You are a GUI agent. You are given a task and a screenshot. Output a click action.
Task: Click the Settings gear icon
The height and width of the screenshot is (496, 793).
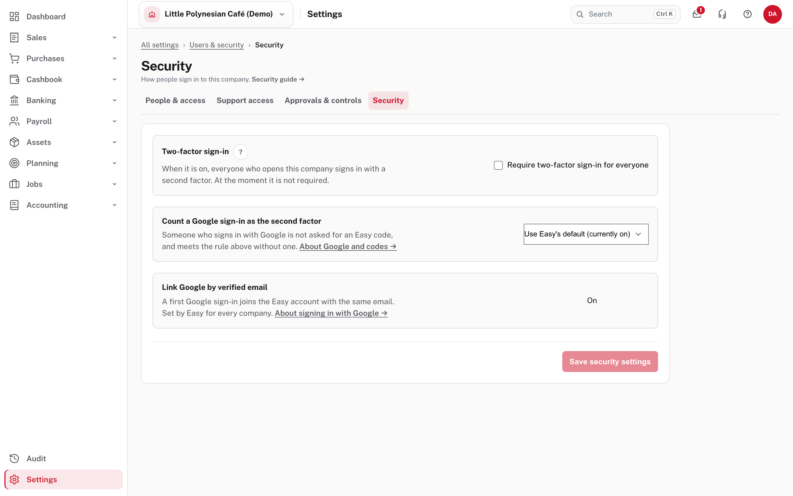click(14, 479)
